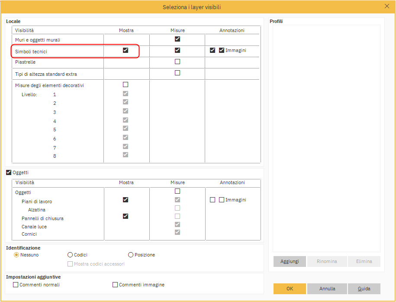Check the Commenti immagine option
Image resolution: width=396 pixels, height=302 pixels.
(x=115, y=285)
